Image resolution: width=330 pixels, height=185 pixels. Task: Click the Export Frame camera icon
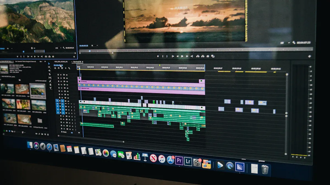point(208,56)
